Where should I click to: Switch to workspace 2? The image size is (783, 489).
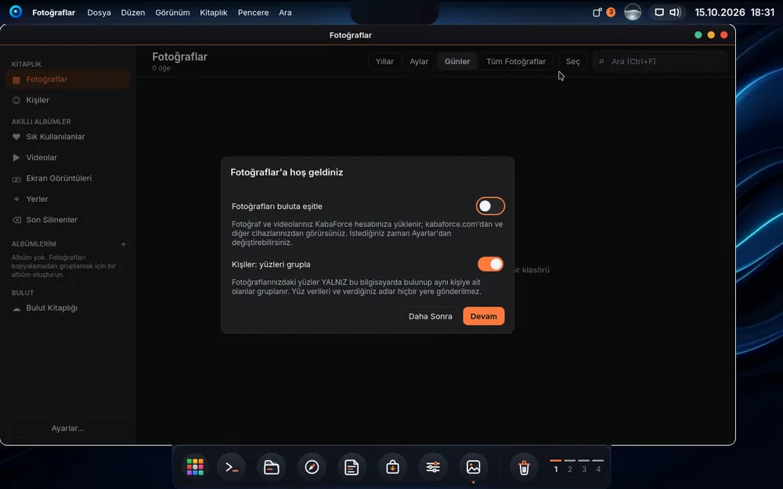point(570,466)
